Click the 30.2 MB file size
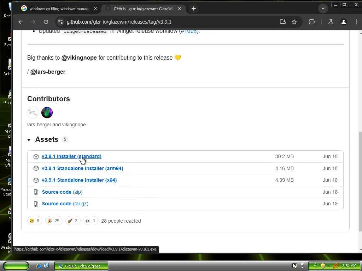362x271 pixels. pos(285,156)
